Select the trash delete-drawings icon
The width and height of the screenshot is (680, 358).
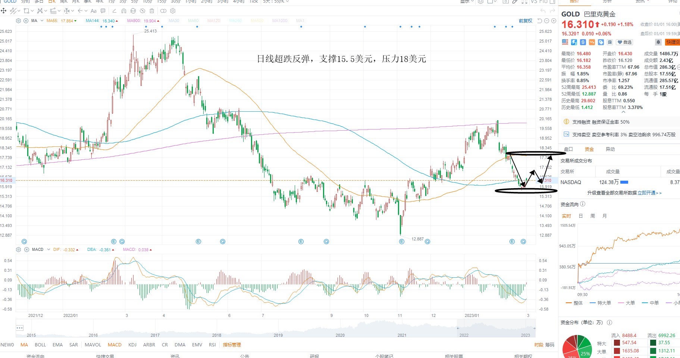point(152,11)
